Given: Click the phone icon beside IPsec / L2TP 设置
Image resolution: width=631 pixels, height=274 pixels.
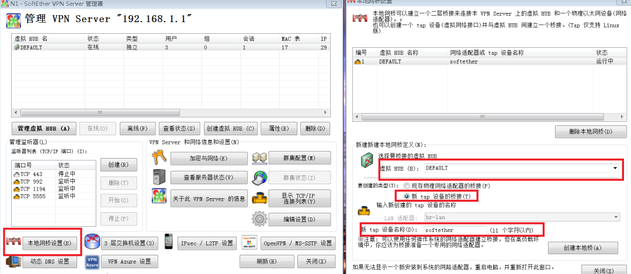Looking at the screenshot, I should click(169, 241).
